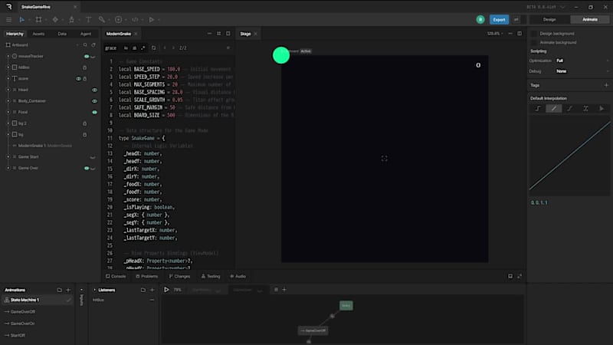Switch to the Data tab
This screenshot has width=613, height=345.
click(x=62, y=34)
